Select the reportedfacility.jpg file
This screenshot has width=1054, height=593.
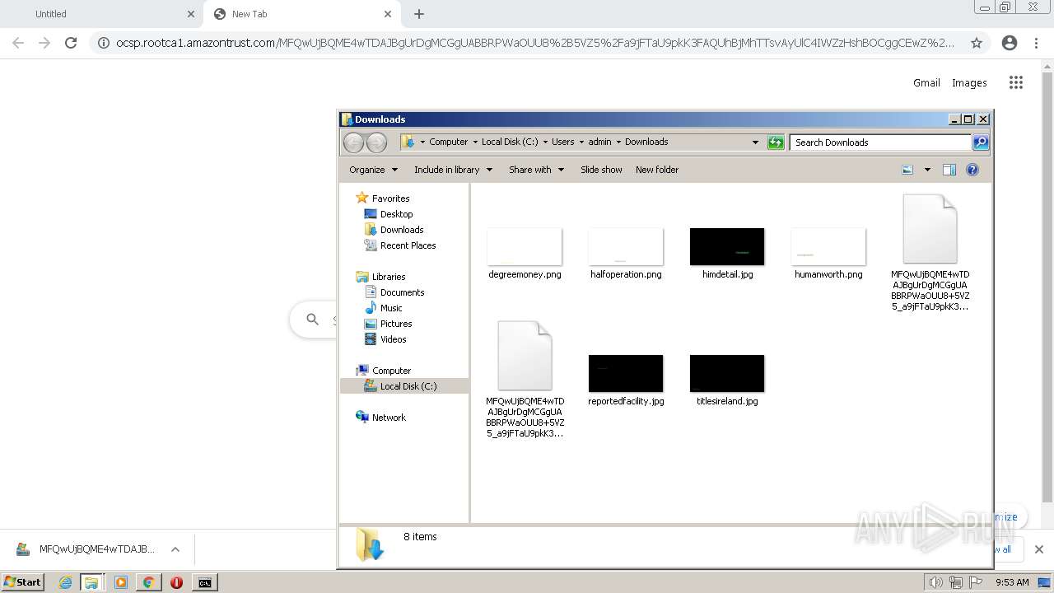(626, 381)
